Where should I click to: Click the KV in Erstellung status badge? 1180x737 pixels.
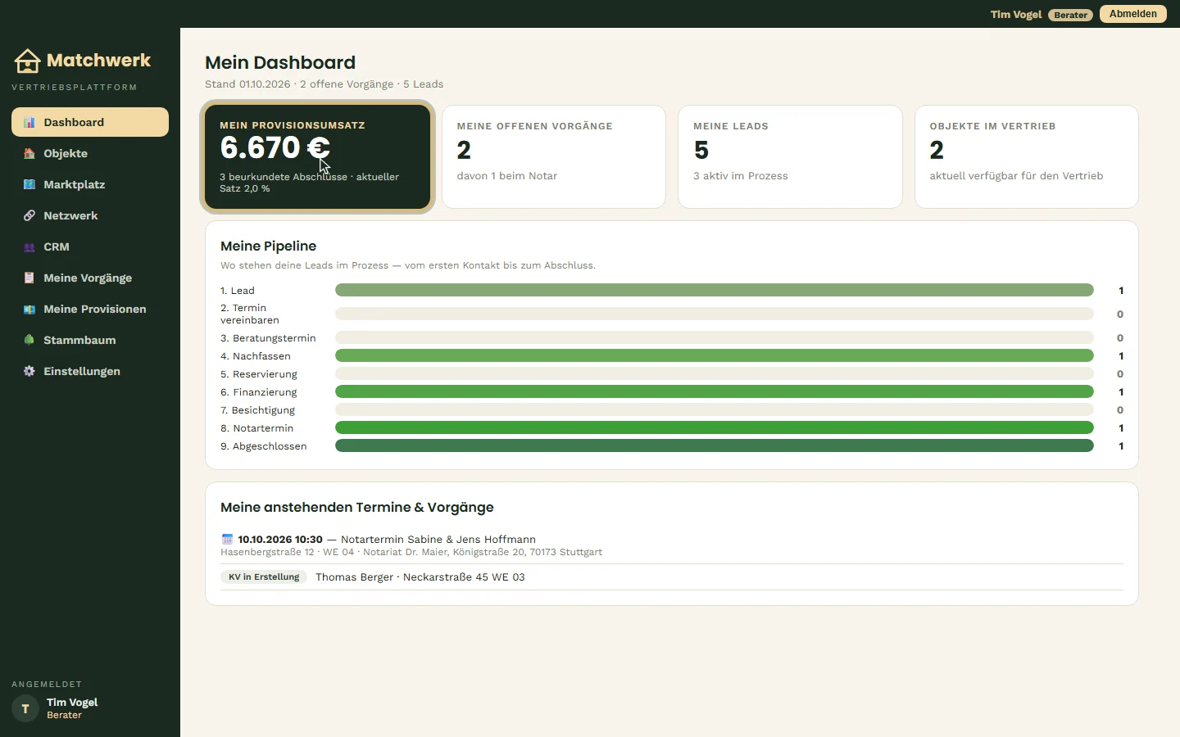tap(264, 577)
